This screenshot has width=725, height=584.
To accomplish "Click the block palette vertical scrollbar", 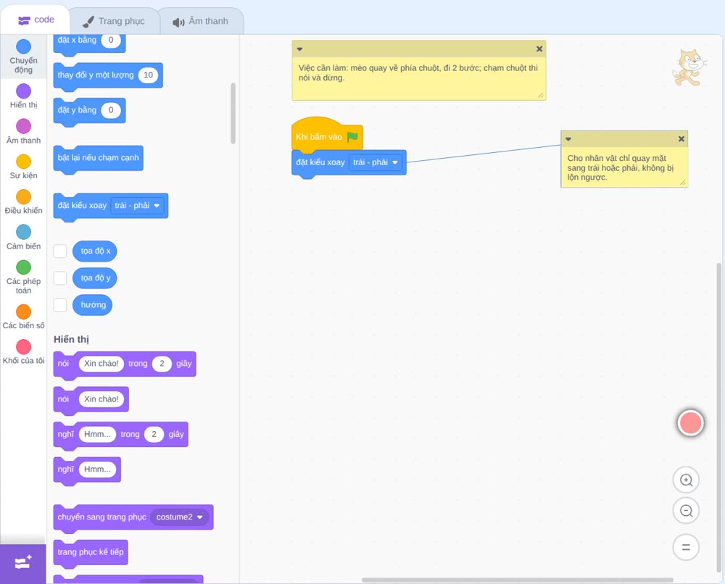I will tap(233, 113).
